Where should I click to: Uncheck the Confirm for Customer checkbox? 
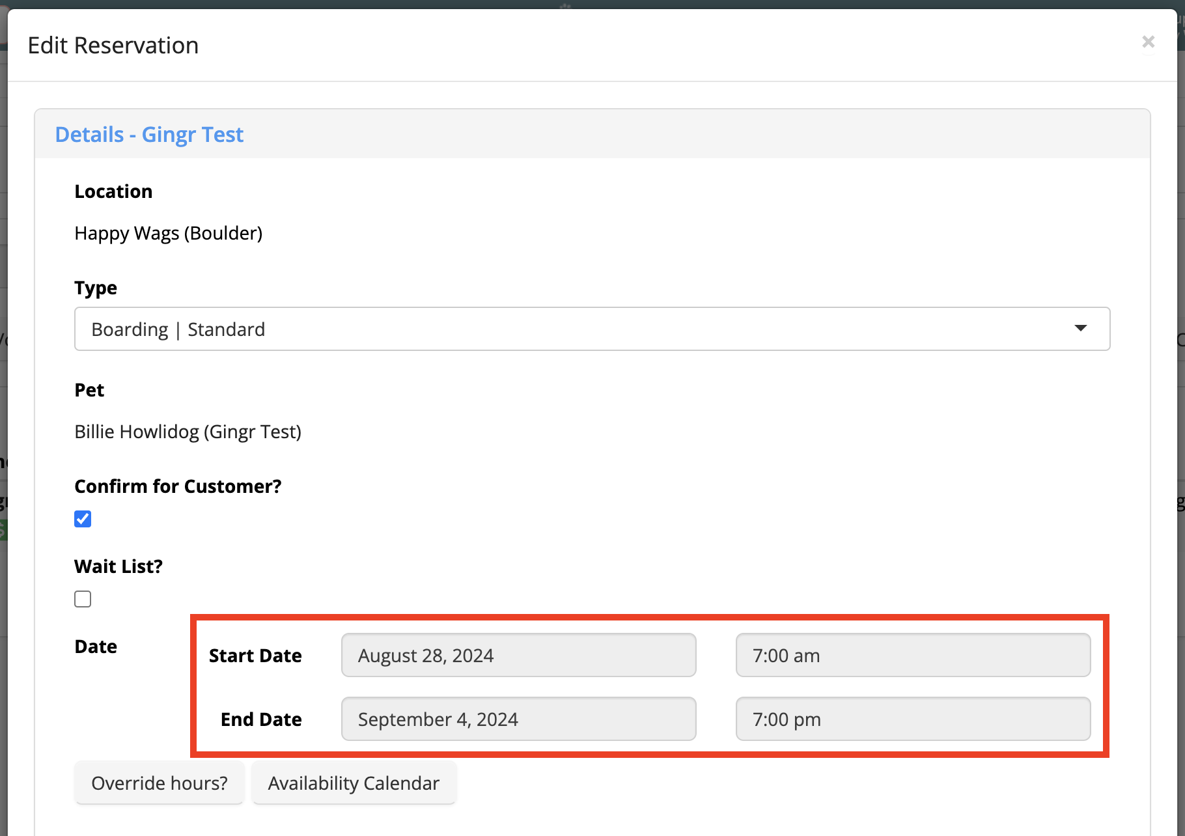(x=83, y=519)
